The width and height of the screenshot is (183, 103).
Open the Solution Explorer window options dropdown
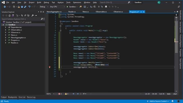pos(39,12)
